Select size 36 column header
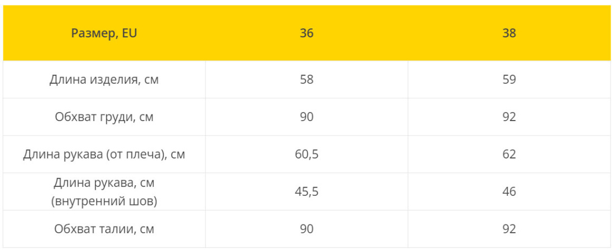The height and width of the screenshot is (250, 614). click(x=306, y=33)
